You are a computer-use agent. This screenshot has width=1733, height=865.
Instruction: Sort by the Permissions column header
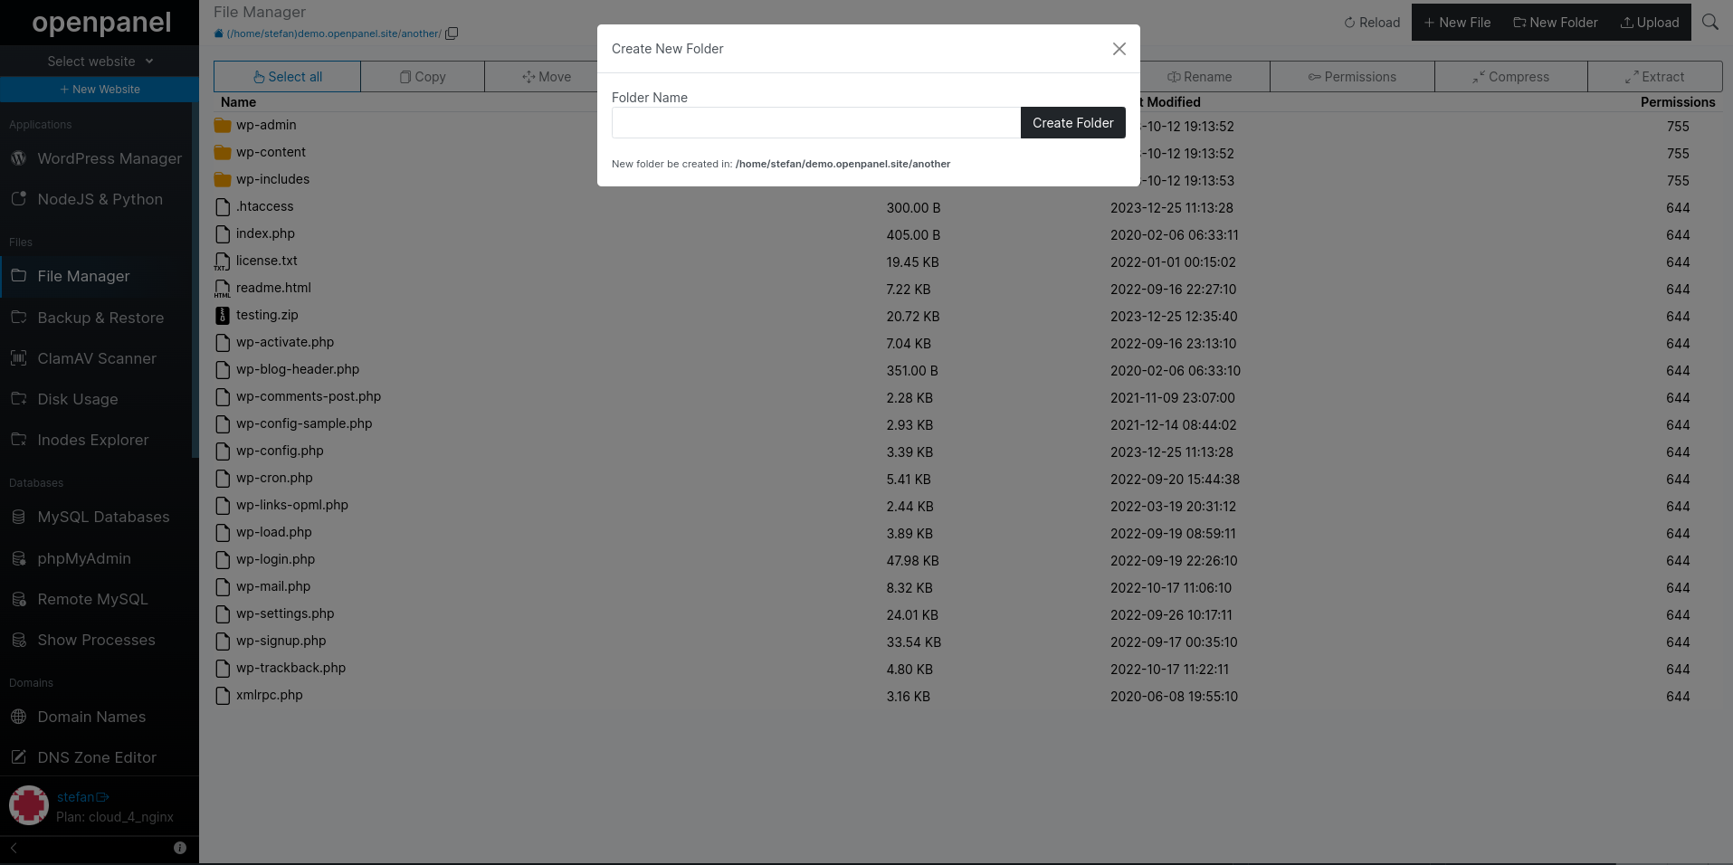[x=1678, y=102]
